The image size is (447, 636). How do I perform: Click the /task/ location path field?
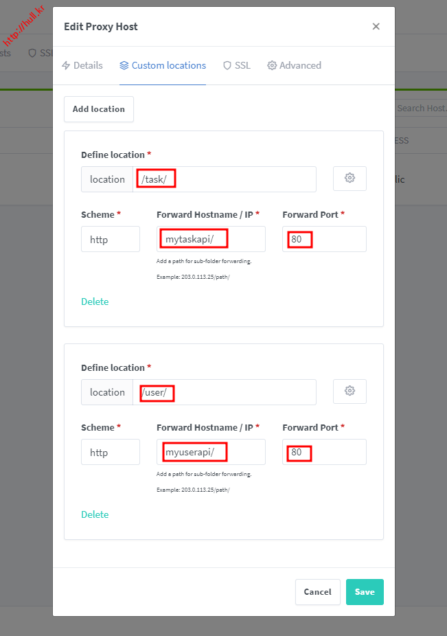point(225,179)
